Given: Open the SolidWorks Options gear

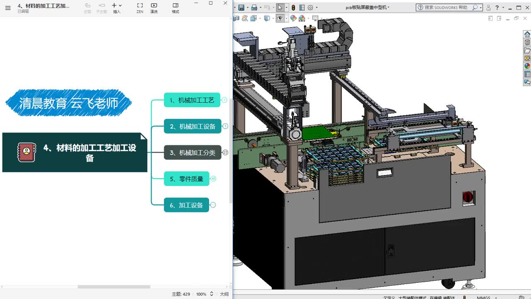Looking at the screenshot, I should tap(310, 7).
